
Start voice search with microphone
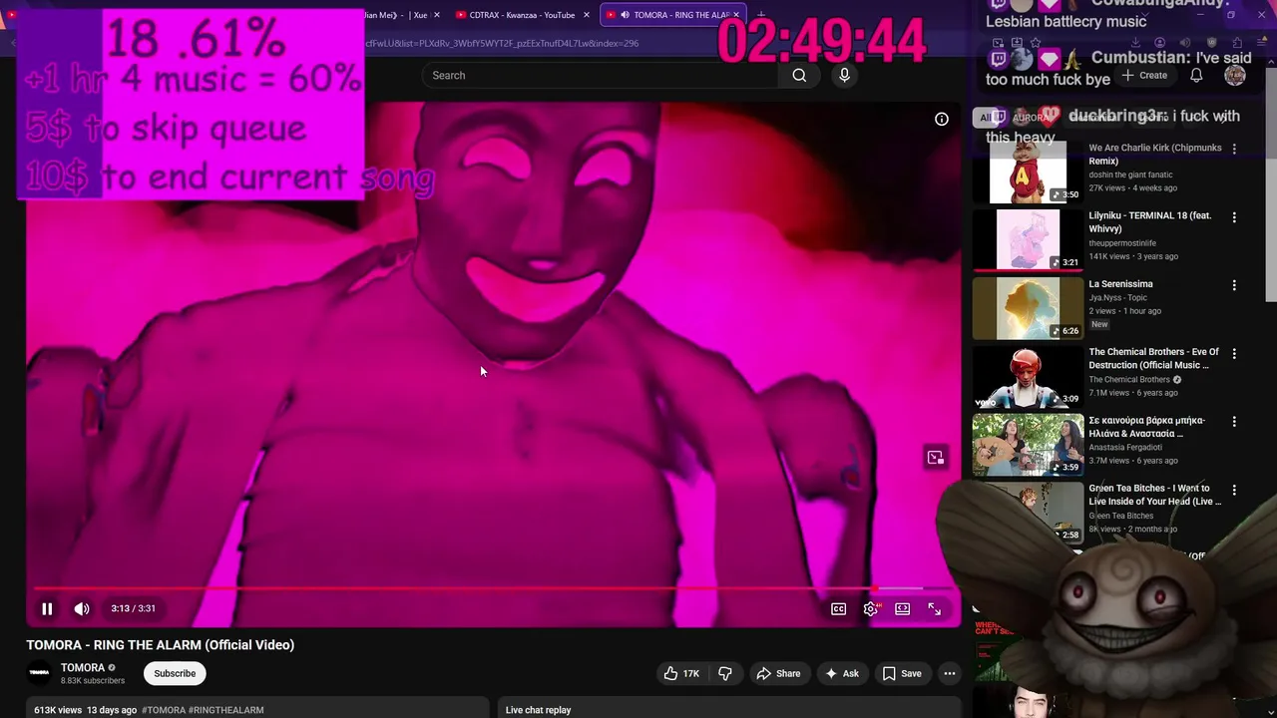click(x=844, y=75)
